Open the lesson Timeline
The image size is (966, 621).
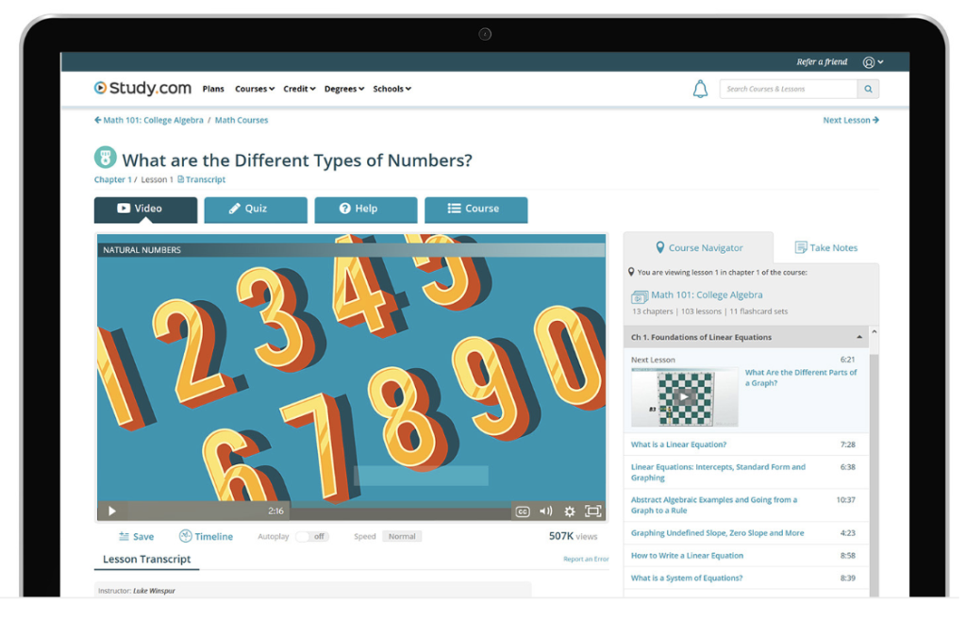(x=206, y=536)
